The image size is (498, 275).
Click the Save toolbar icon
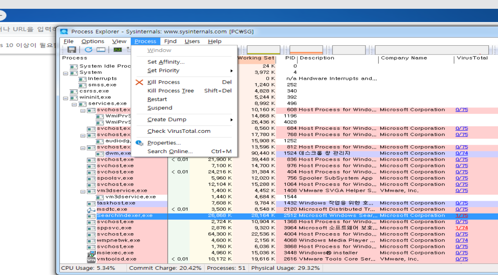point(72,50)
